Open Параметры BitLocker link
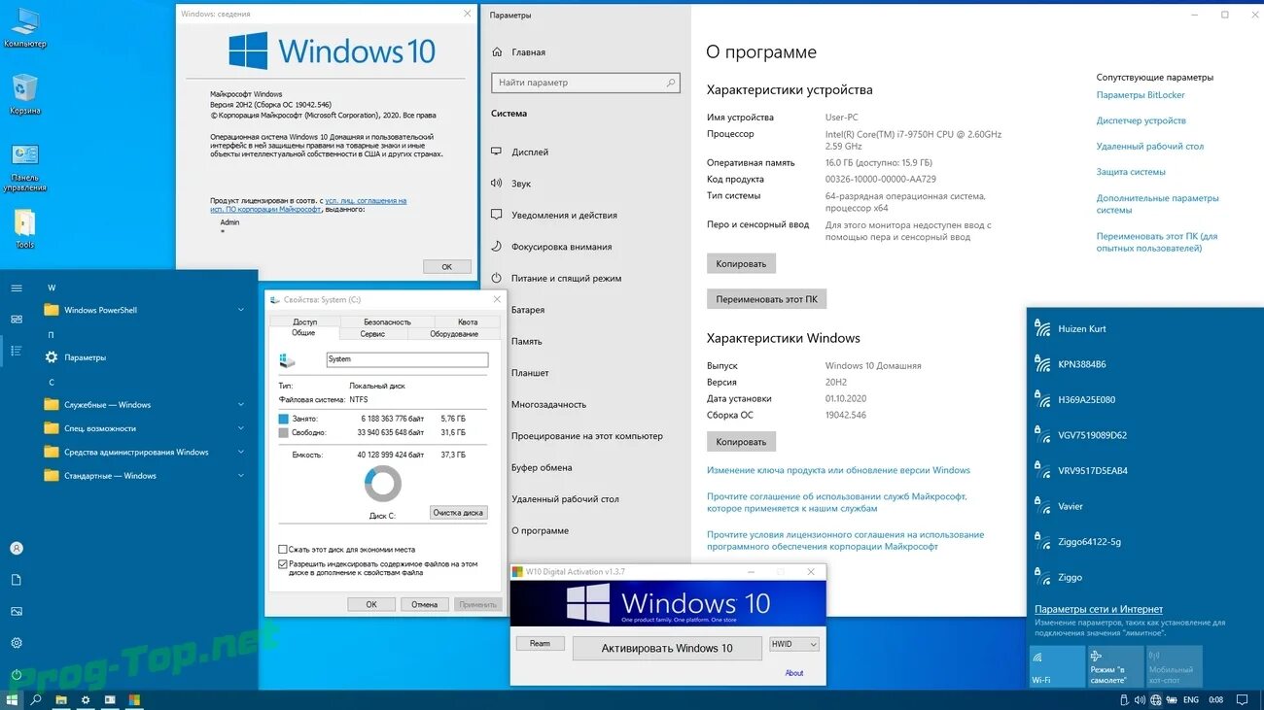The height and width of the screenshot is (710, 1264). coord(1141,95)
